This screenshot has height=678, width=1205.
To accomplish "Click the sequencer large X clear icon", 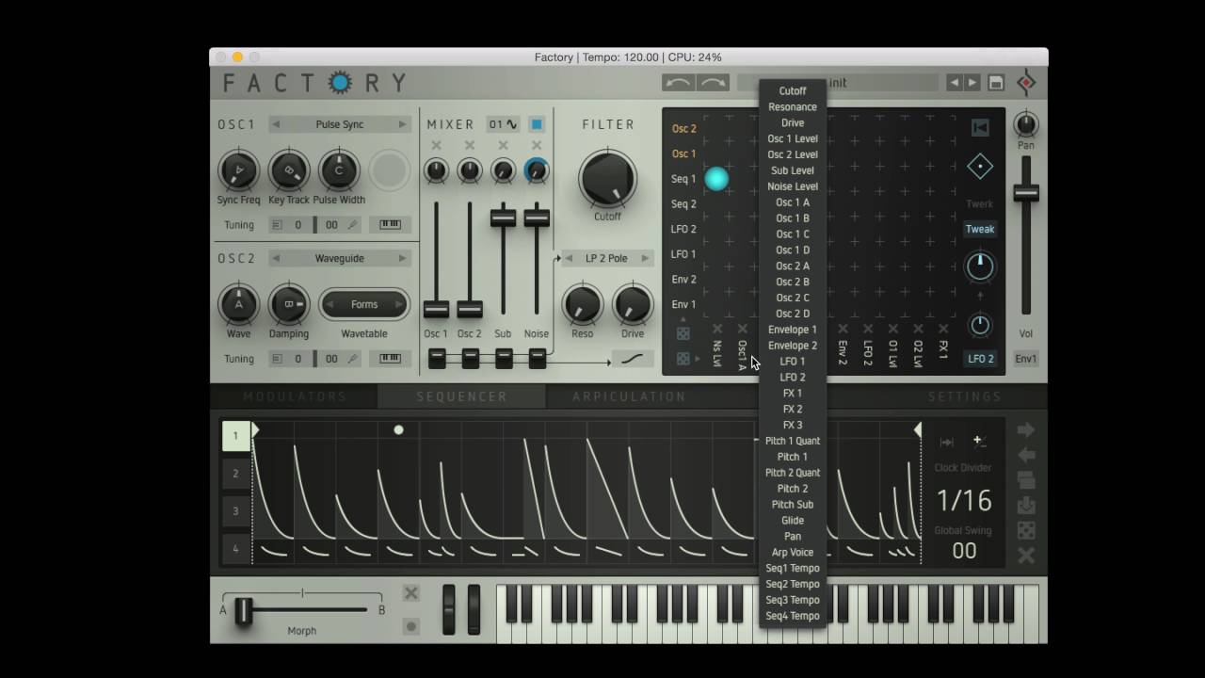I will click(1026, 556).
